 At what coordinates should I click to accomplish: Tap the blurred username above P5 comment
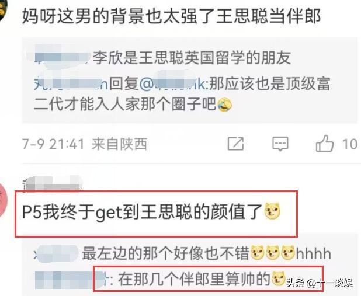[53, 183]
